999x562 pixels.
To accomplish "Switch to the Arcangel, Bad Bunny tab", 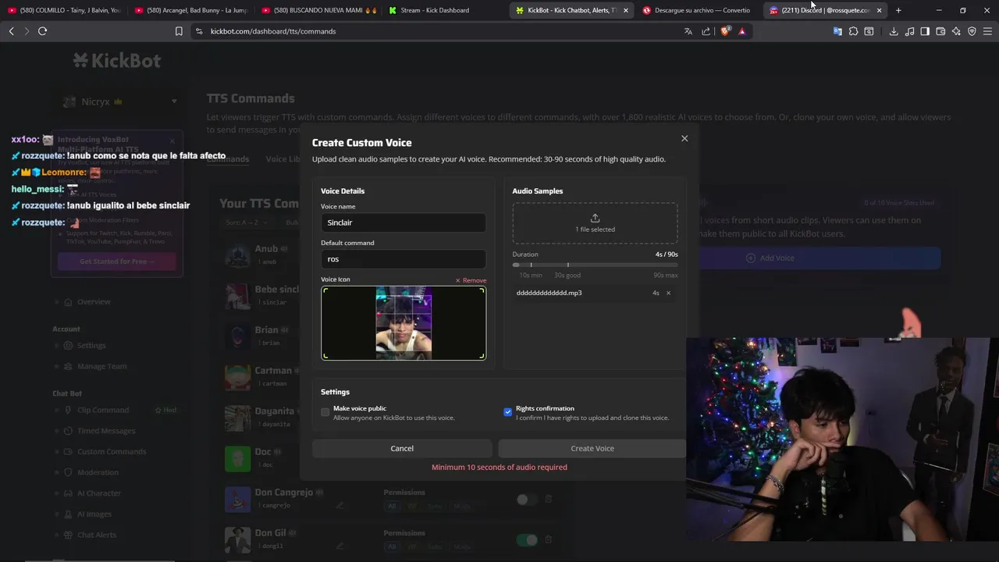I will pos(190,10).
